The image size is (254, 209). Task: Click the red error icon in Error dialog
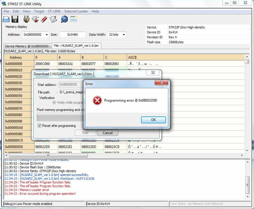pos(97,100)
